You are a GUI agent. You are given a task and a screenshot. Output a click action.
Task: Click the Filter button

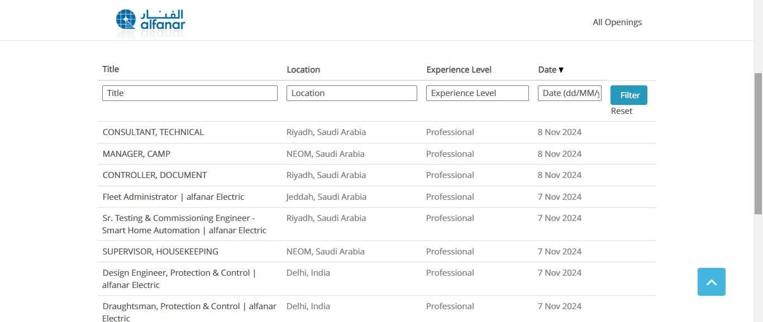(x=629, y=95)
